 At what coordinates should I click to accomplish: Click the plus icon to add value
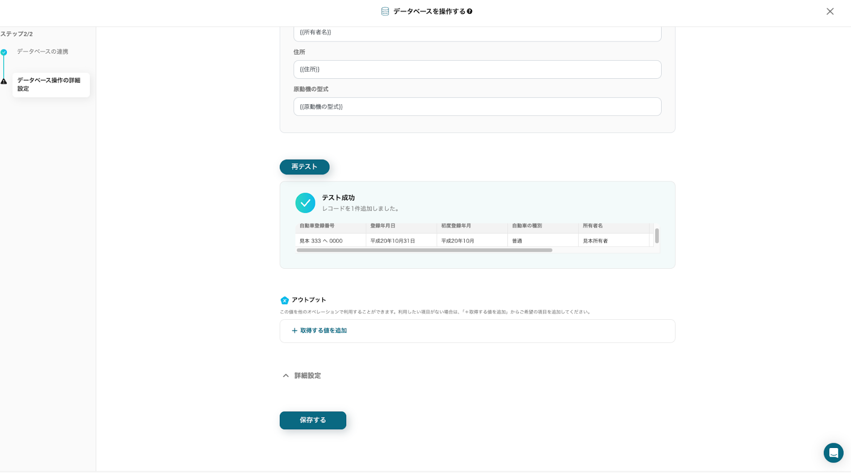click(x=294, y=330)
